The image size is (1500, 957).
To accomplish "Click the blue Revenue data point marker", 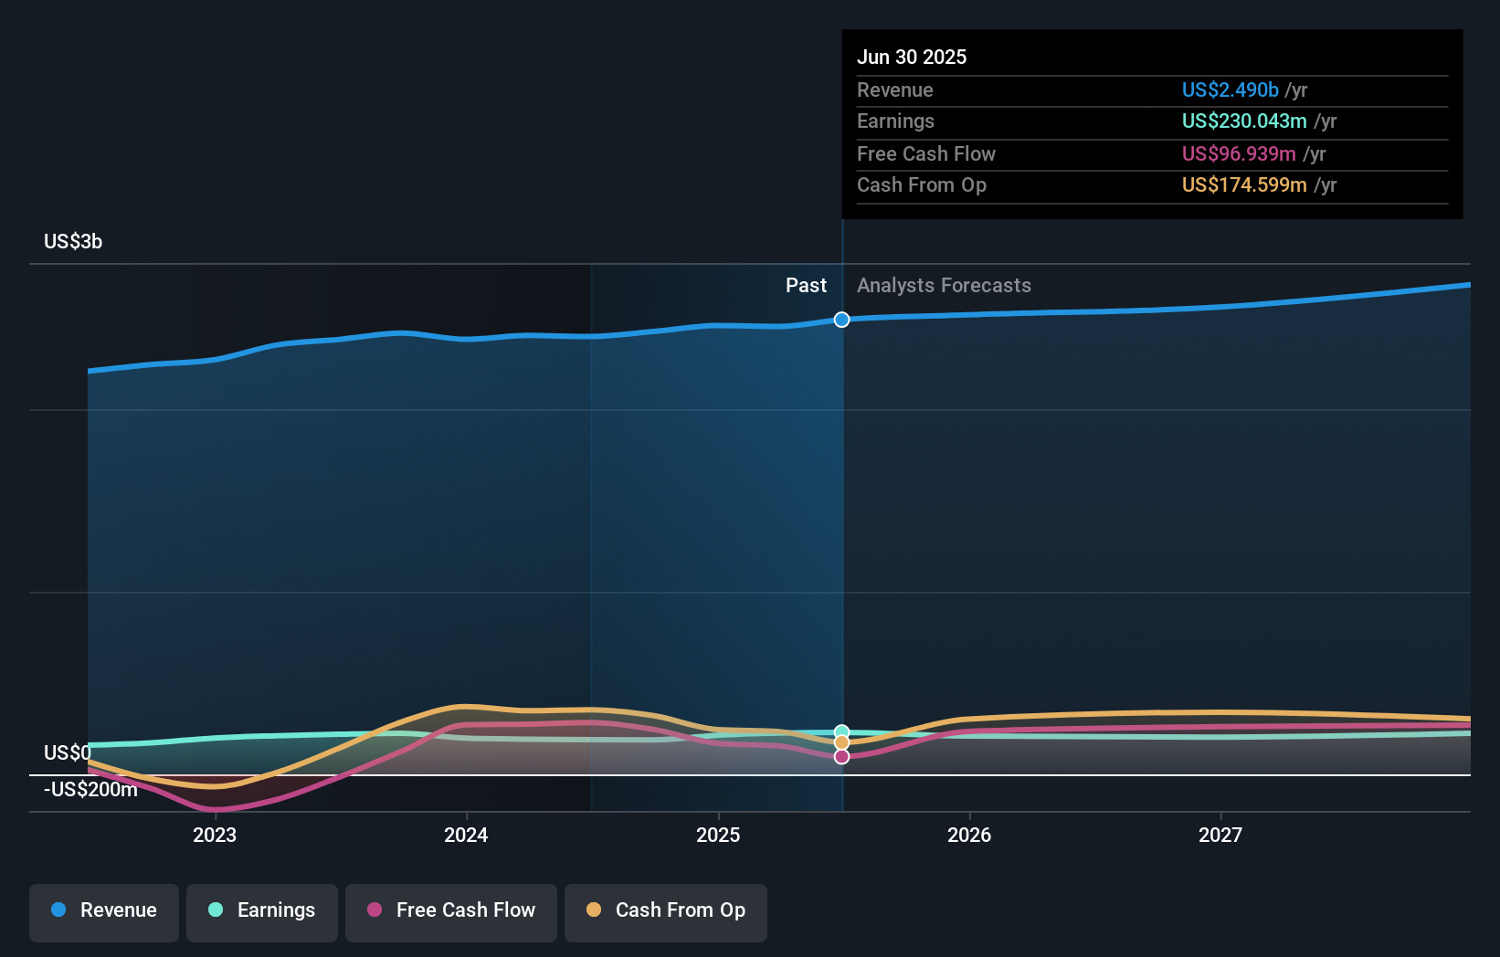I will [x=842, y=320].
